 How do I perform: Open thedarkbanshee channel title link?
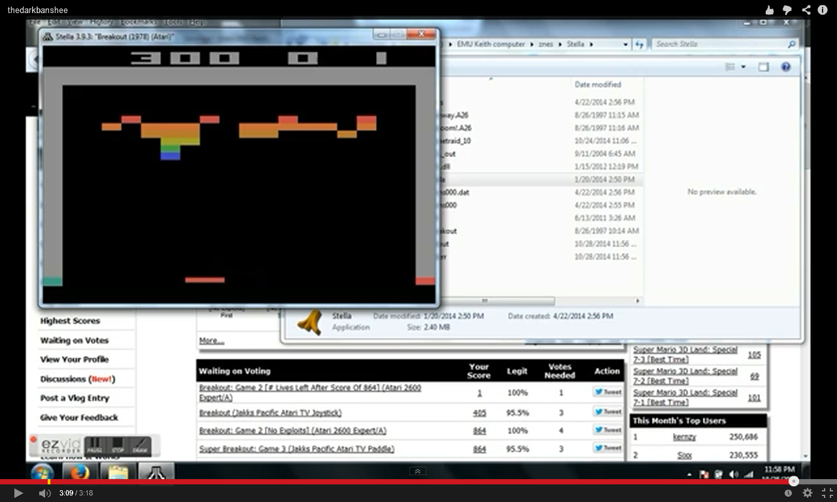point(37,10)
